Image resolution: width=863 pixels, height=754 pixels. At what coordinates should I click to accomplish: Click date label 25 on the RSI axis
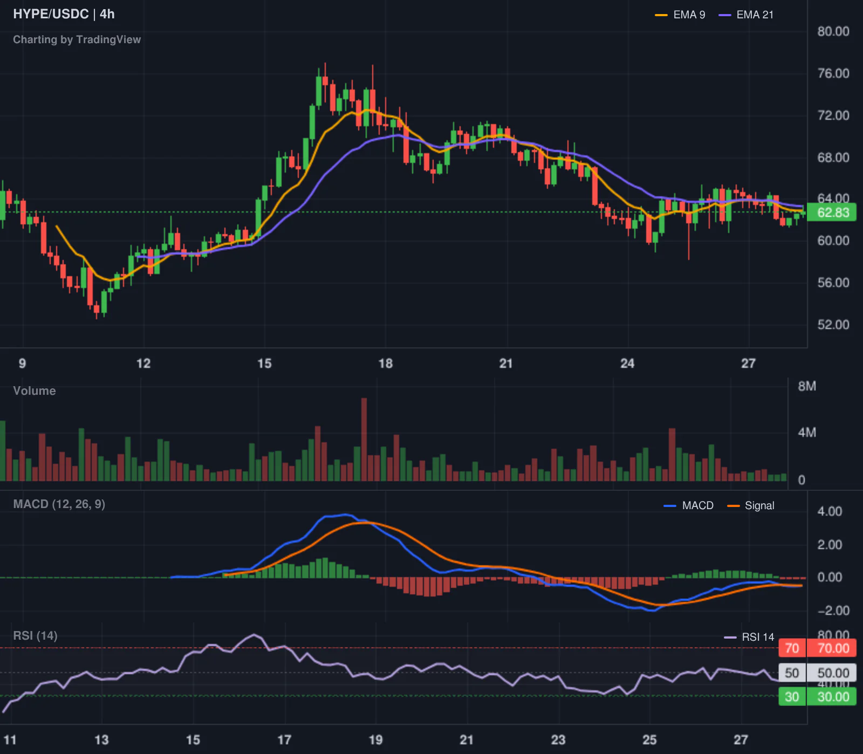pos(649,740)
